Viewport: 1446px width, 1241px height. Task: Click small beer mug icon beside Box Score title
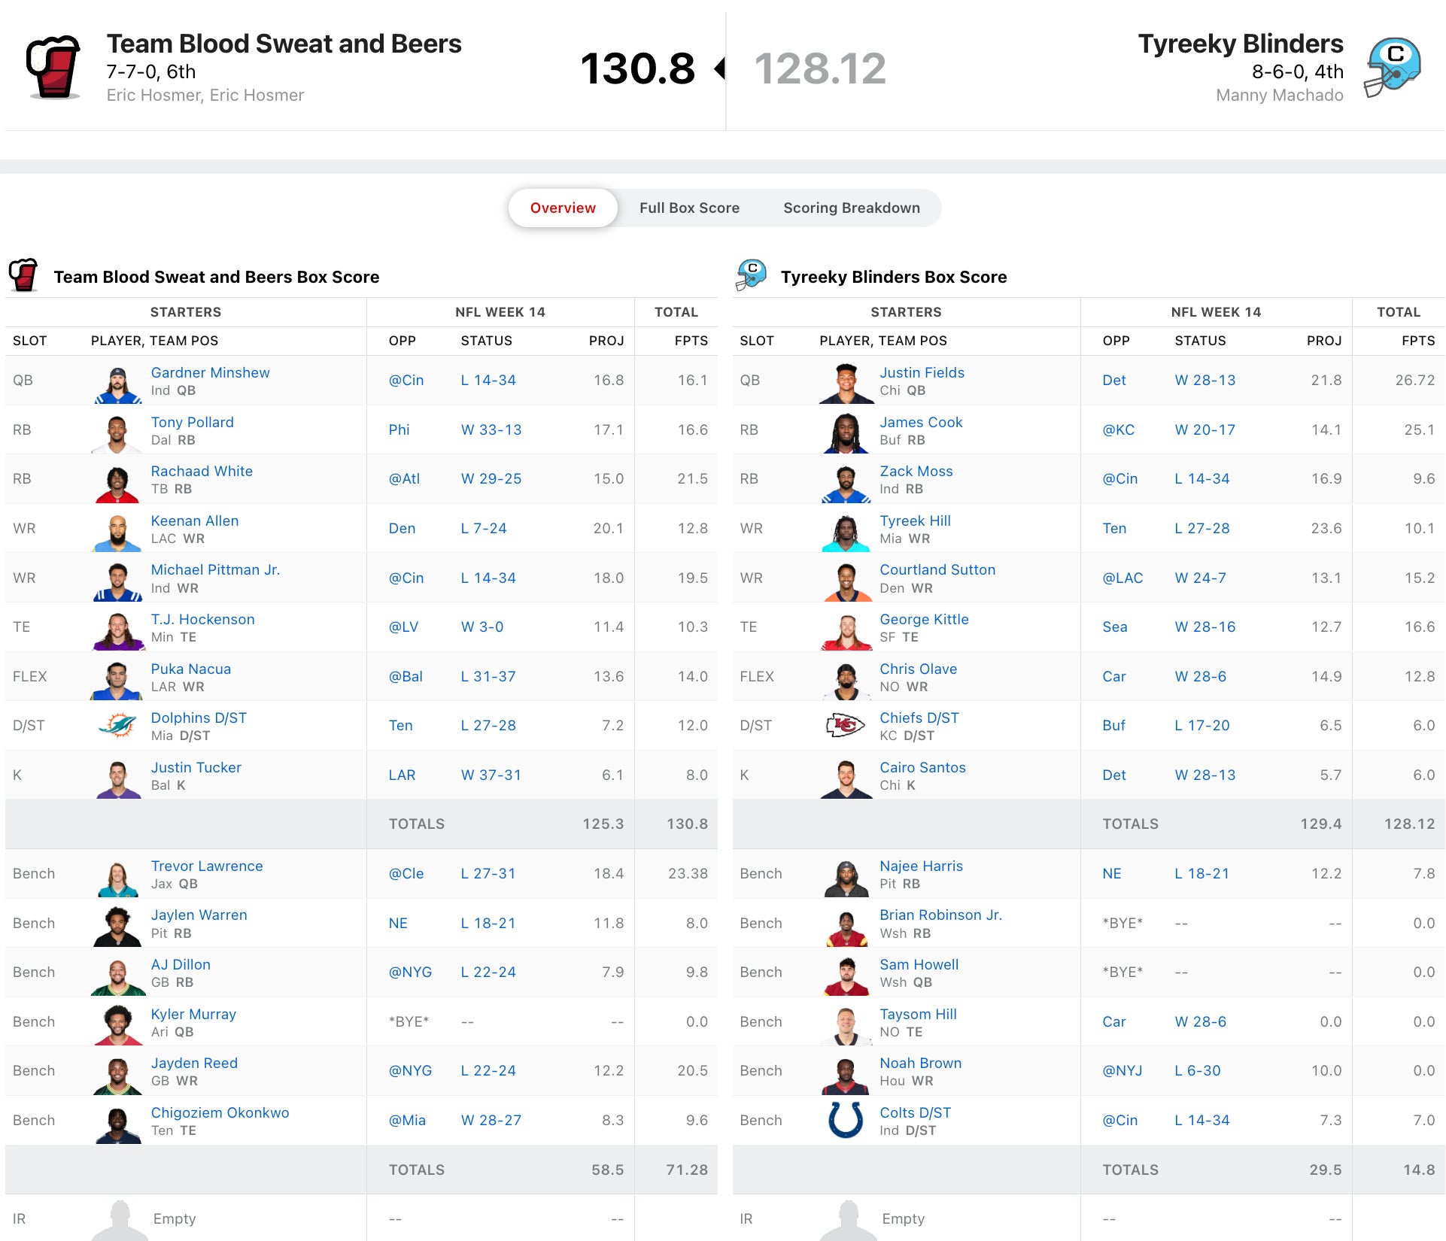pyautogui.click(x=23, y=276)
